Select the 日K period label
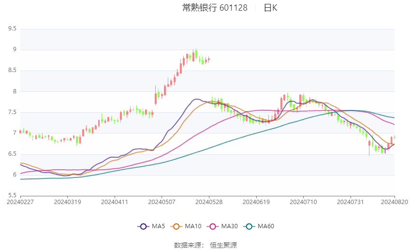411x250 pixels. point(270,8)
